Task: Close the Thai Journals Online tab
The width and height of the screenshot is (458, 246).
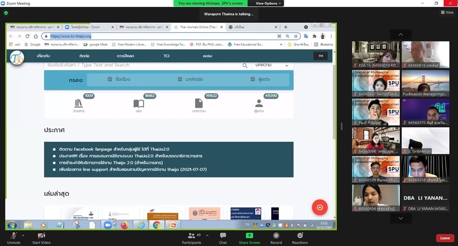Action: point(221,27)
